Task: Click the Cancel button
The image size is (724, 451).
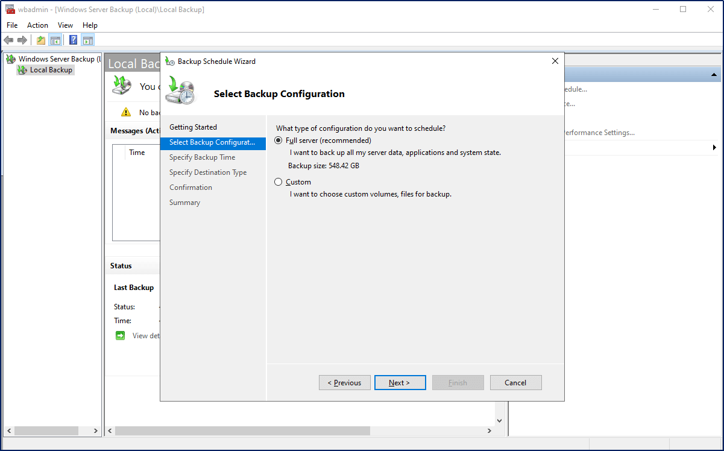Action: (515, 382)
